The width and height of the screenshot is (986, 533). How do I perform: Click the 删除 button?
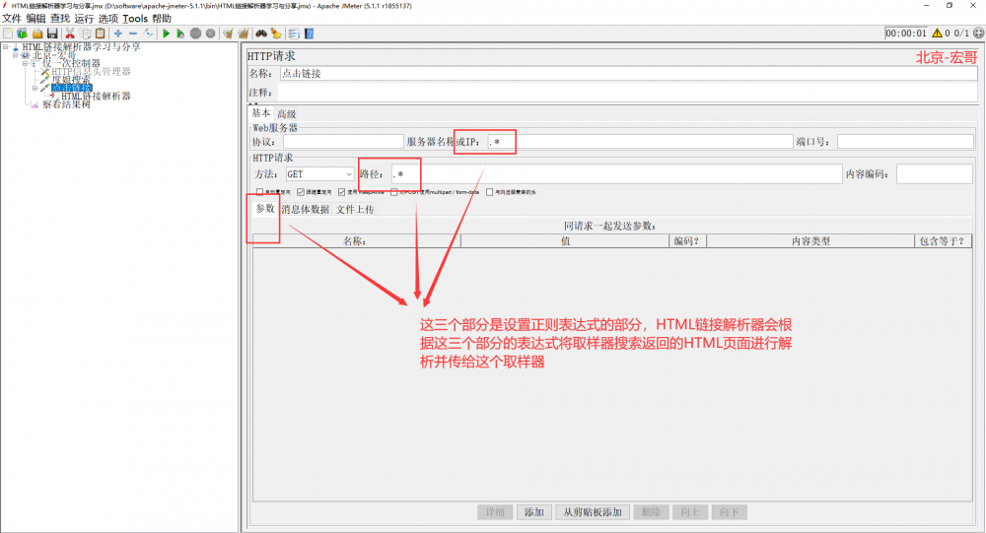click(651, 512)
